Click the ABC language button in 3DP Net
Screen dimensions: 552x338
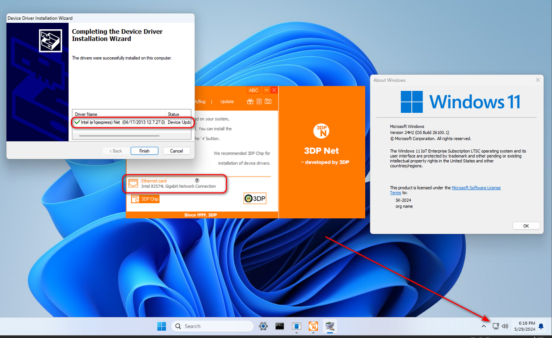point(254,90)
